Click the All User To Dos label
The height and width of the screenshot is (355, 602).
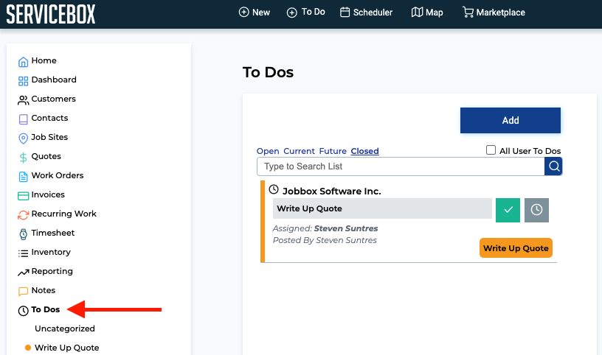(x=530, y=151)
